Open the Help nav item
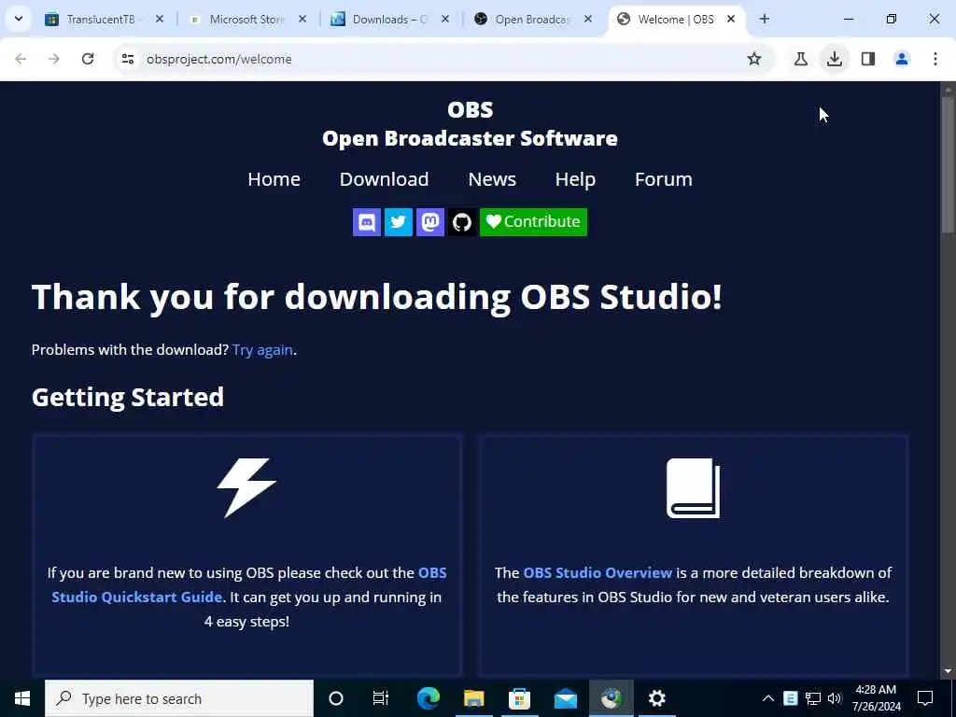The image size is (956, 717). coord(575,179)
